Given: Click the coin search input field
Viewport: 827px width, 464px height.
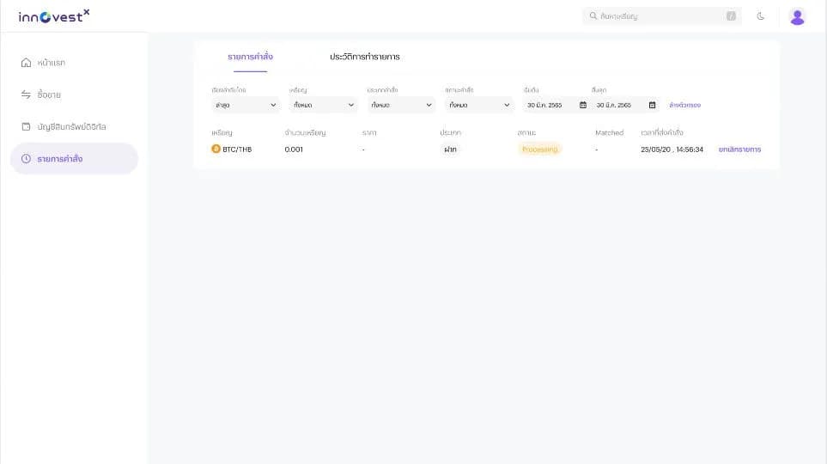Looking at the screenshot, I should [x=662, y=16].
